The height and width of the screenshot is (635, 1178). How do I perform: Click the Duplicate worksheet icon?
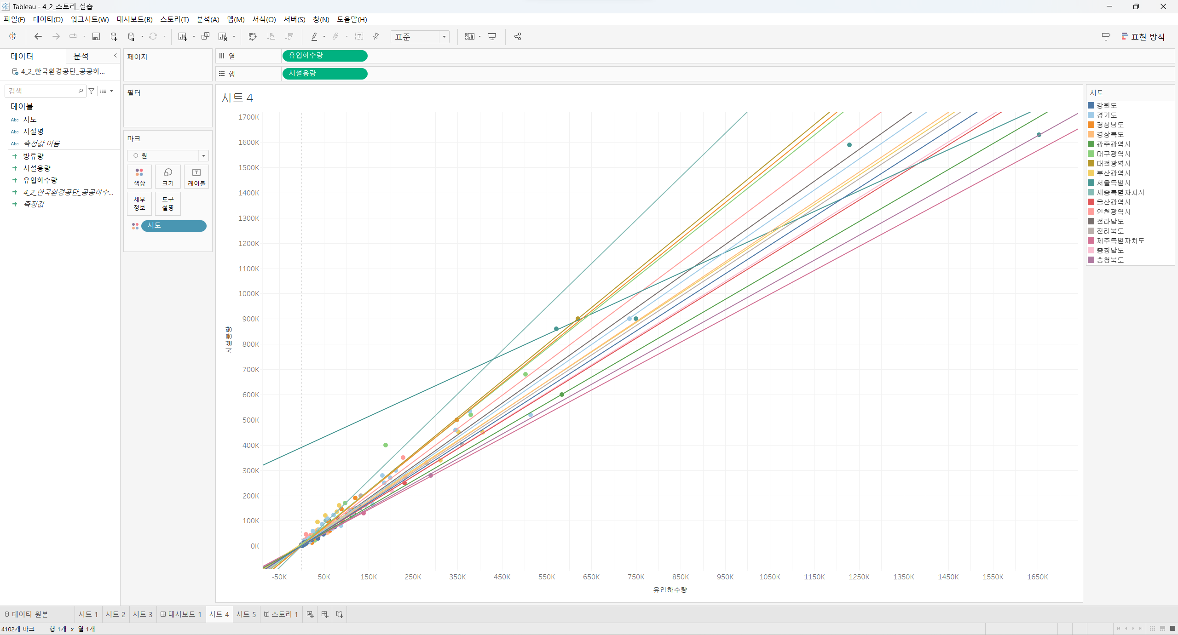205,36
